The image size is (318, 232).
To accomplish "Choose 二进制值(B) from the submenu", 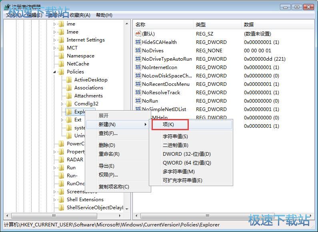I will click(x=192, y=145).
